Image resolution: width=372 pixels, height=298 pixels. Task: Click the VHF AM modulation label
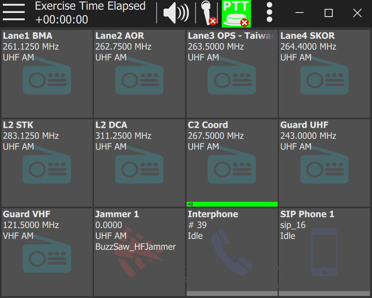(18, 236)
